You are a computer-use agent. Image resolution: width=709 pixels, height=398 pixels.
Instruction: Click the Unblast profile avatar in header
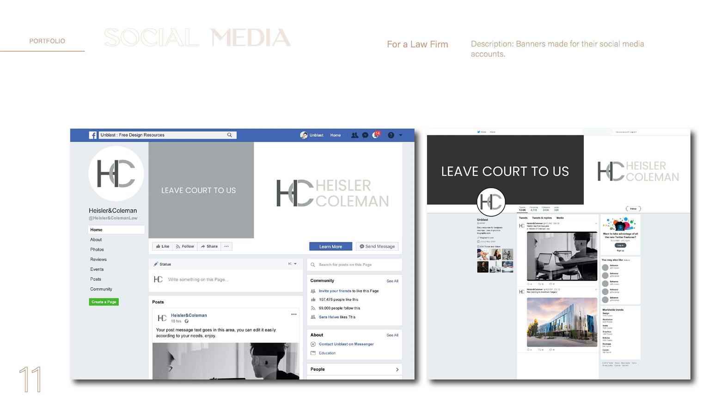coord(304,135)
